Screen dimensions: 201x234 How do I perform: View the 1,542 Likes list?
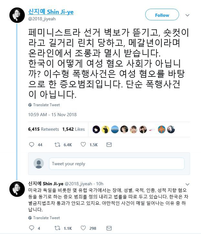[73, 129]
